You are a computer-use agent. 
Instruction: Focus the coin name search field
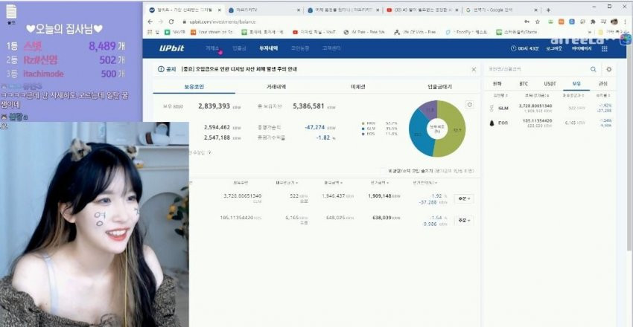(538, 69)
